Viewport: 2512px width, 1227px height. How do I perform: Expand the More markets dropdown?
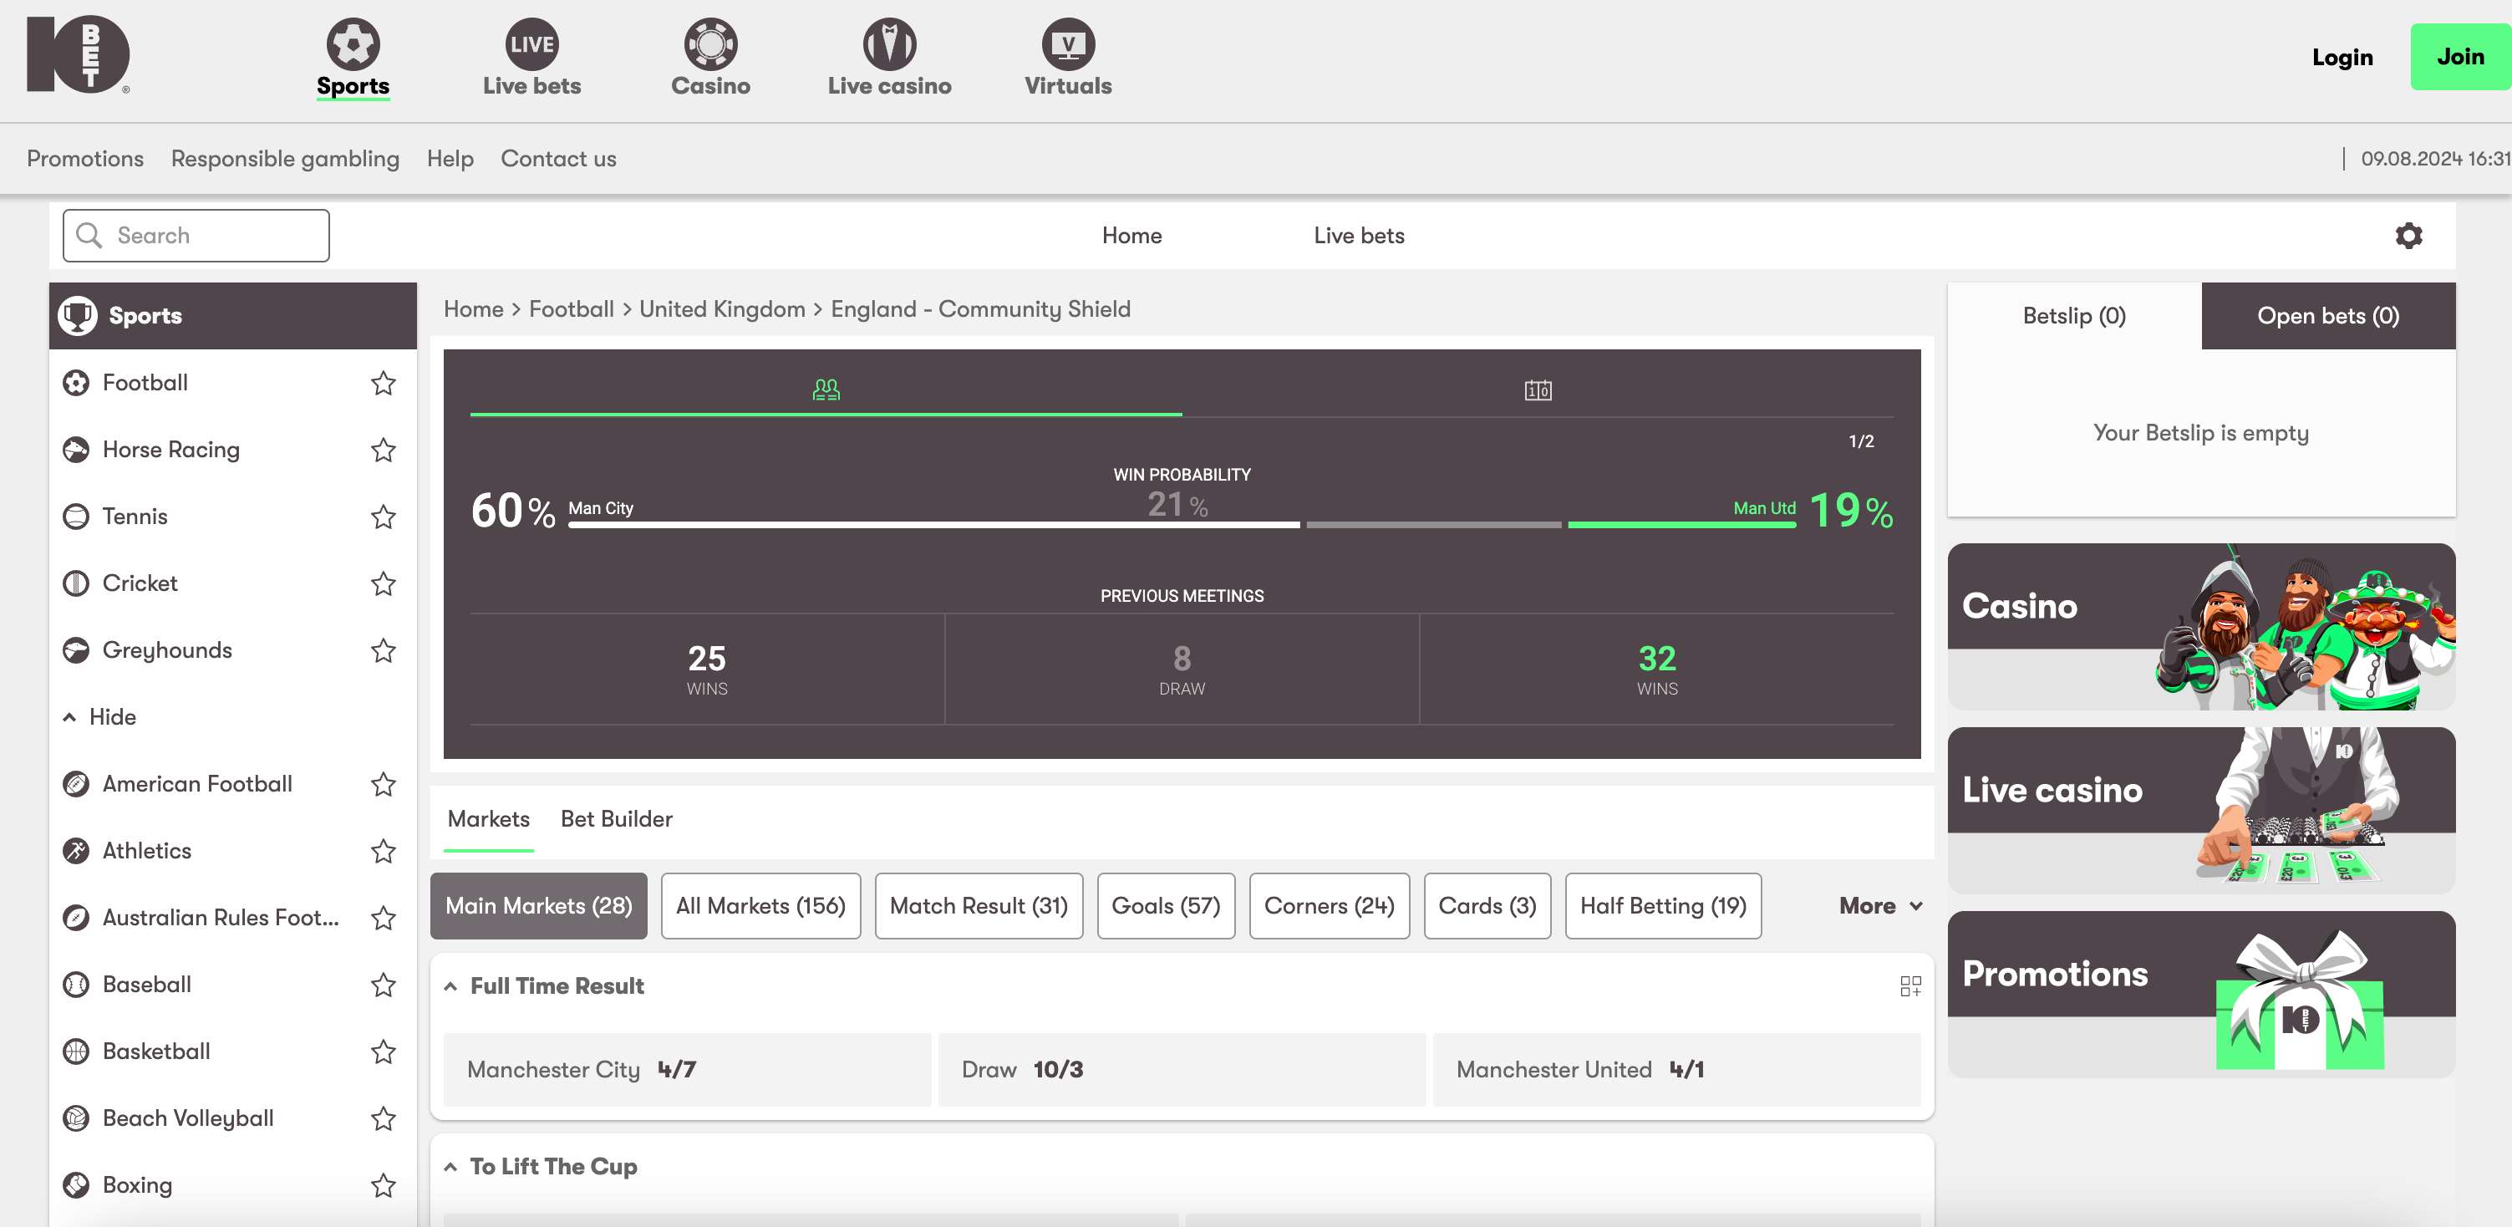[x=1880, y=906]
